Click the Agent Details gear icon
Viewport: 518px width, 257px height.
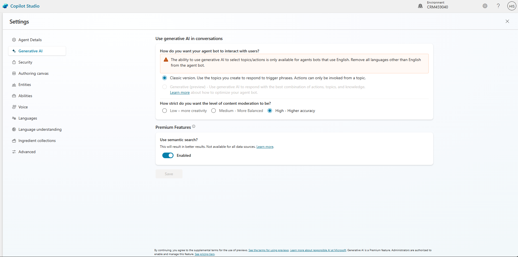(x=14, y=40)
